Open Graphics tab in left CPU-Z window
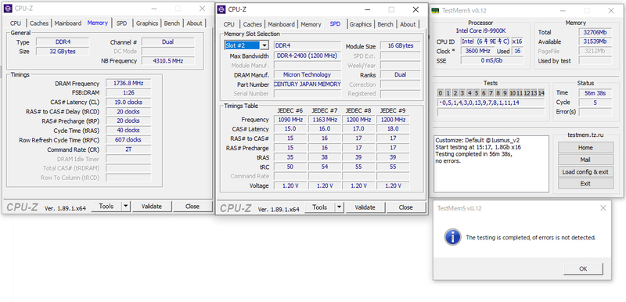Viewport: 626px width, 302px height. [147, 23]
